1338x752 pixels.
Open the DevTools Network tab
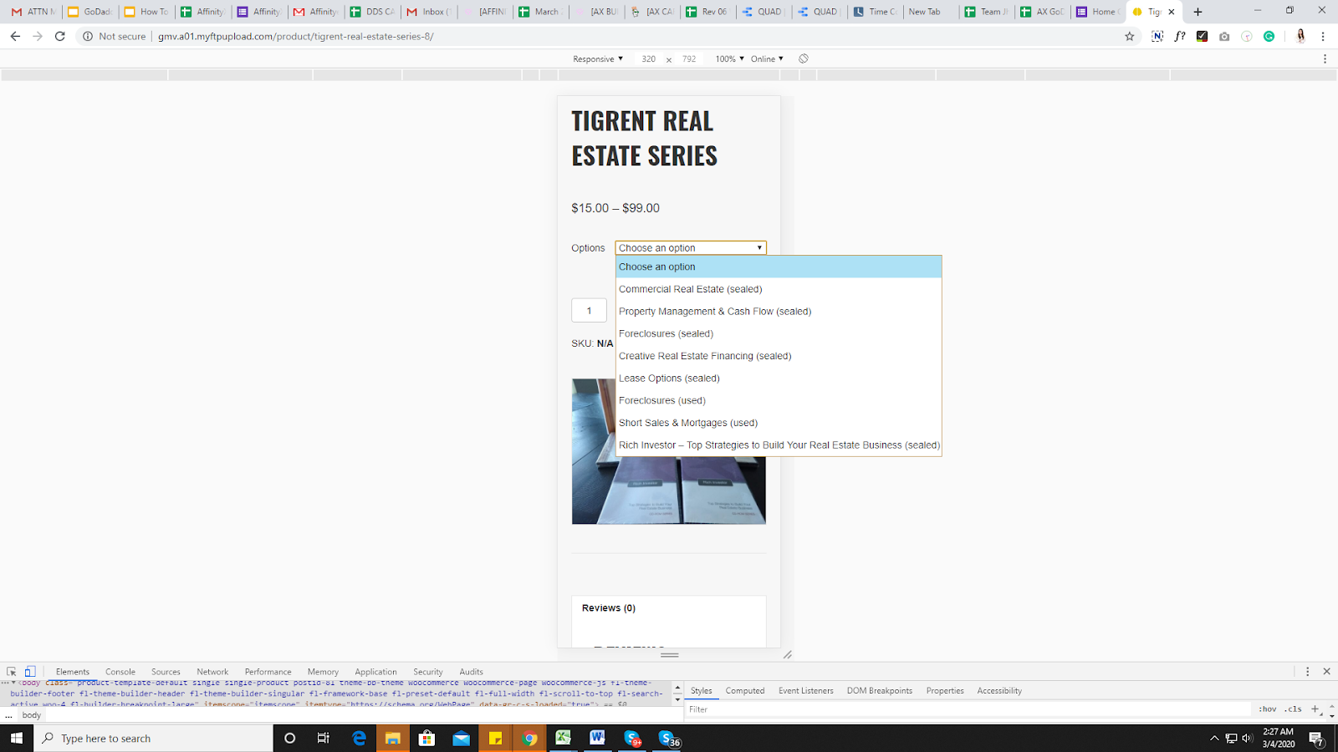[x=212, y=672]
